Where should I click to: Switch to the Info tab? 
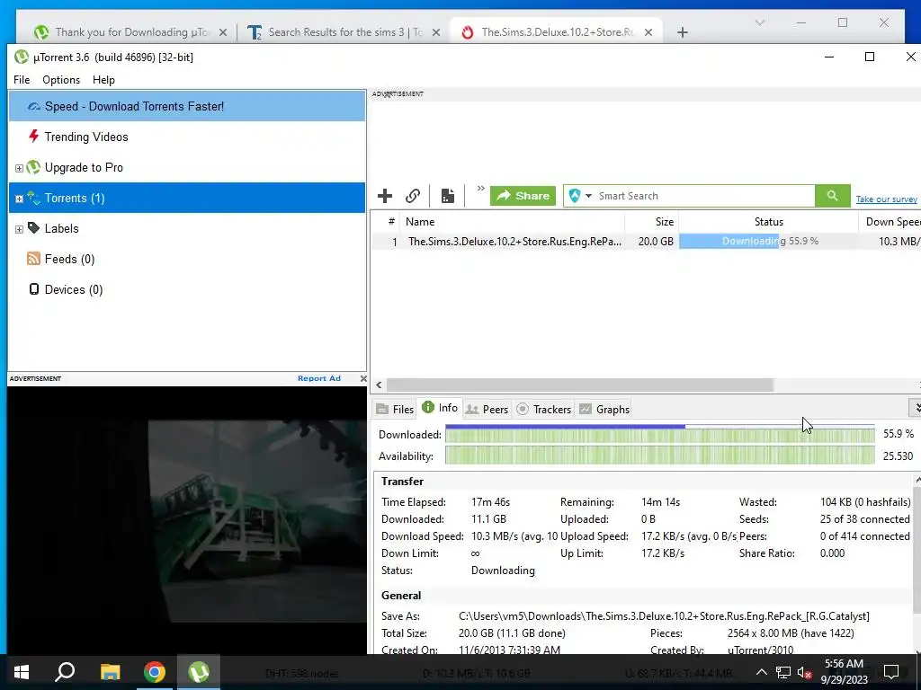(x=440, y=408)
